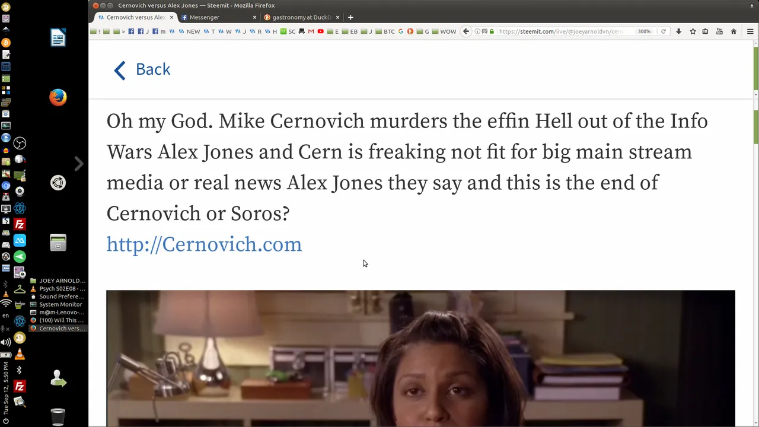Image resolution: width=759 pixels, height=427 pixels.
Task: Click the YouTube toolbar extension icon
Action: click(719, 31)
